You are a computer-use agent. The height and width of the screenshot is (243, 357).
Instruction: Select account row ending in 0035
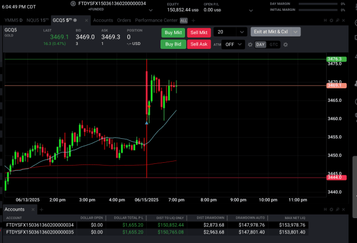tap(155, 232)
